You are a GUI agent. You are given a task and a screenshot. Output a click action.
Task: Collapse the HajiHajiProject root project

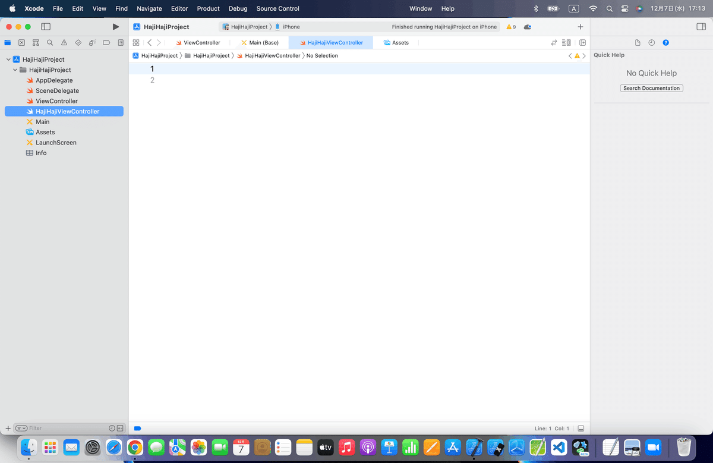point(8,59)
